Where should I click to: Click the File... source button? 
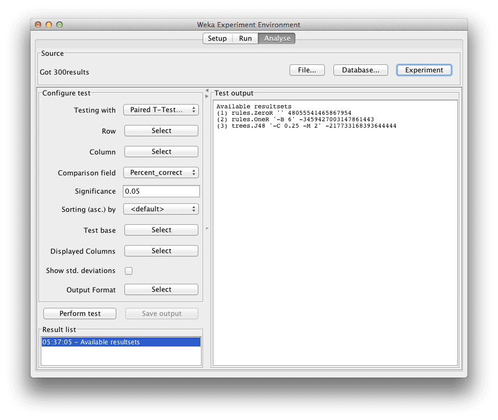point(307,70)
